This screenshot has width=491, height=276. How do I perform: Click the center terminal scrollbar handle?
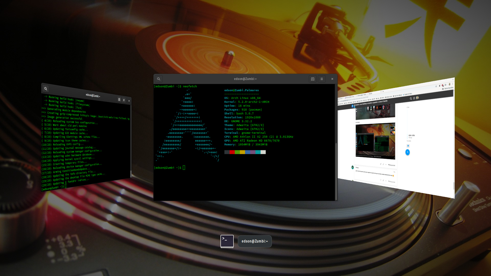coord(336,171)
